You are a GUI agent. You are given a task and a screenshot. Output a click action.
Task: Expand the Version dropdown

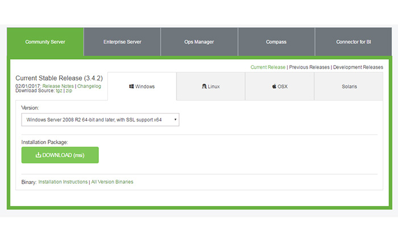point(100,120)
